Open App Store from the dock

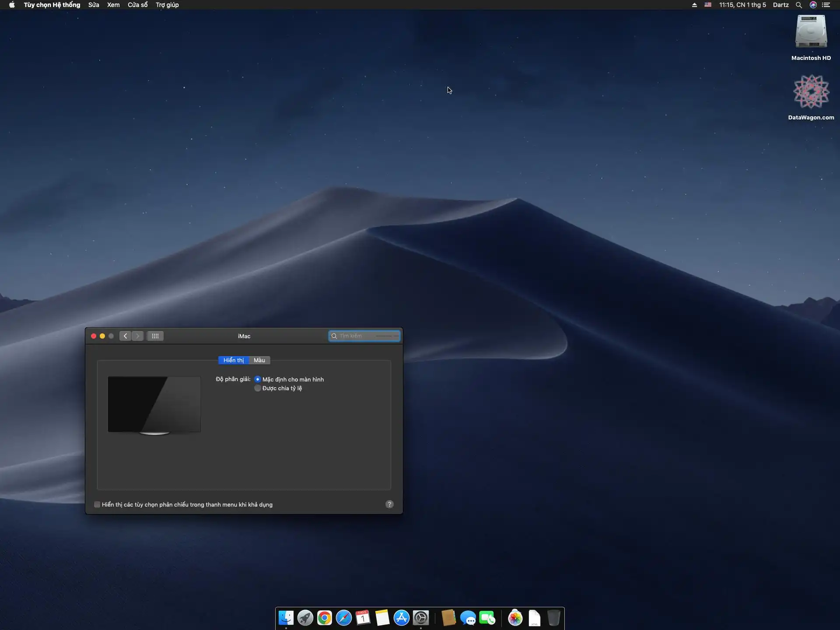coord(401,618)
